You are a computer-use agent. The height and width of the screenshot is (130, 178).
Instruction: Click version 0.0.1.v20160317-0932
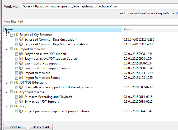(x=138, y=87)
